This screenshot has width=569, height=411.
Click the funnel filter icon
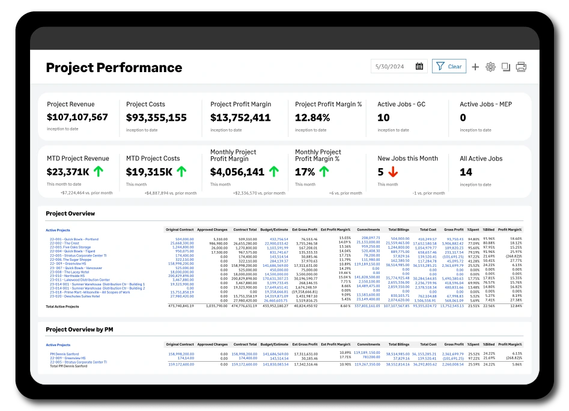tap(440, 66)
